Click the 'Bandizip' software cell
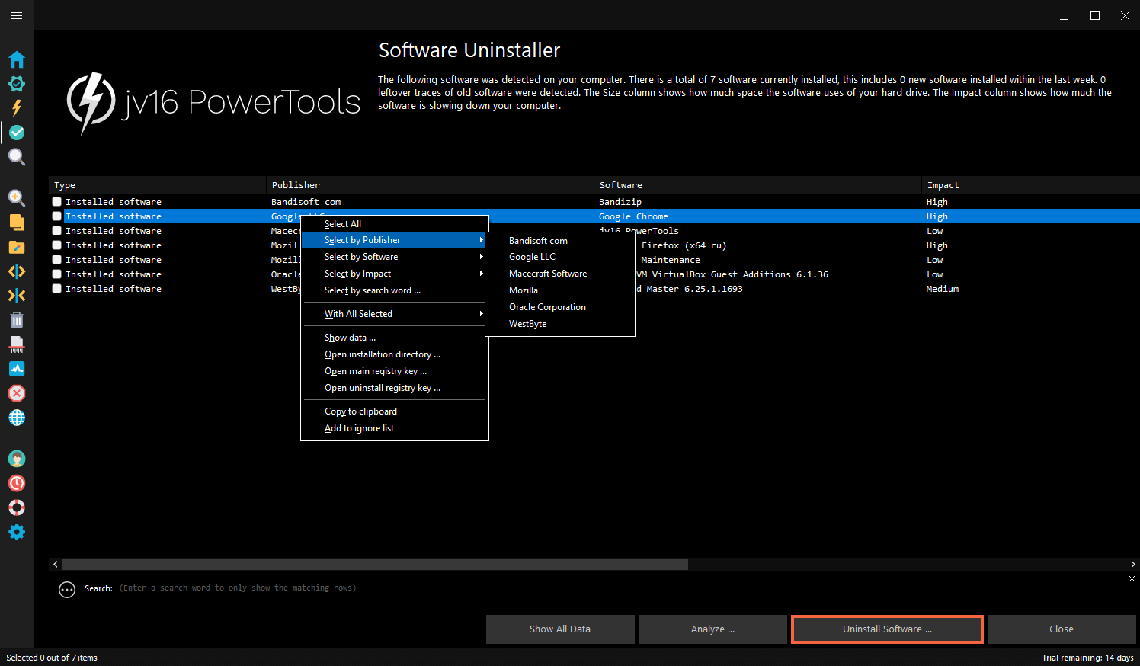The height and width of the screenshot is (666, 1140). 620,202
